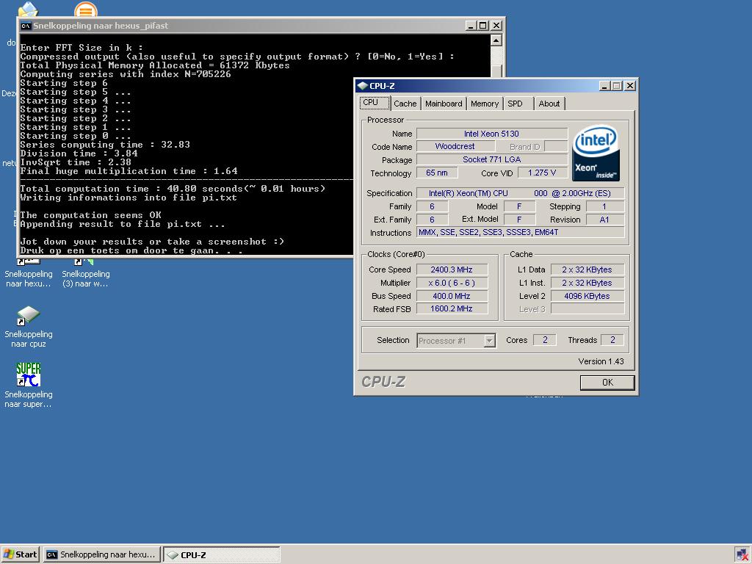The height and width of the screenshot is (564, 752).
Task: Click the Code Name value Woodcrest
Action: coord(455,146)
